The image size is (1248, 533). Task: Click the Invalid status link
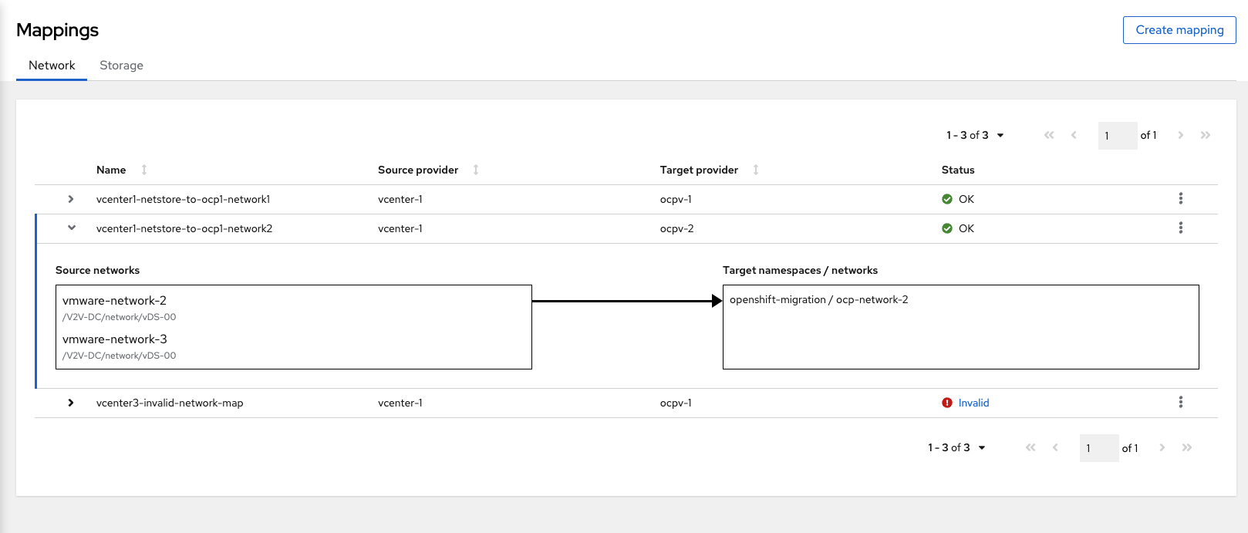point(973,402)
